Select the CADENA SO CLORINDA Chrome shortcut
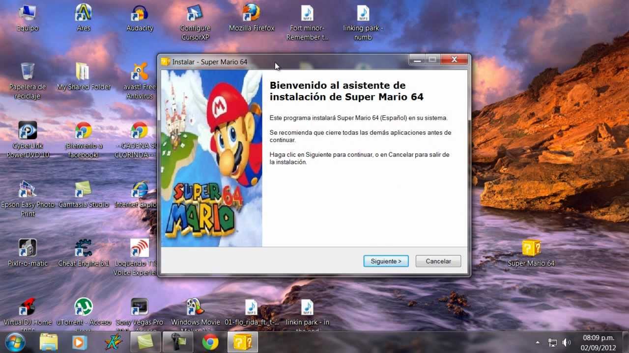The height and width of the screenshot is (353, 629). [x=137, y=140]
